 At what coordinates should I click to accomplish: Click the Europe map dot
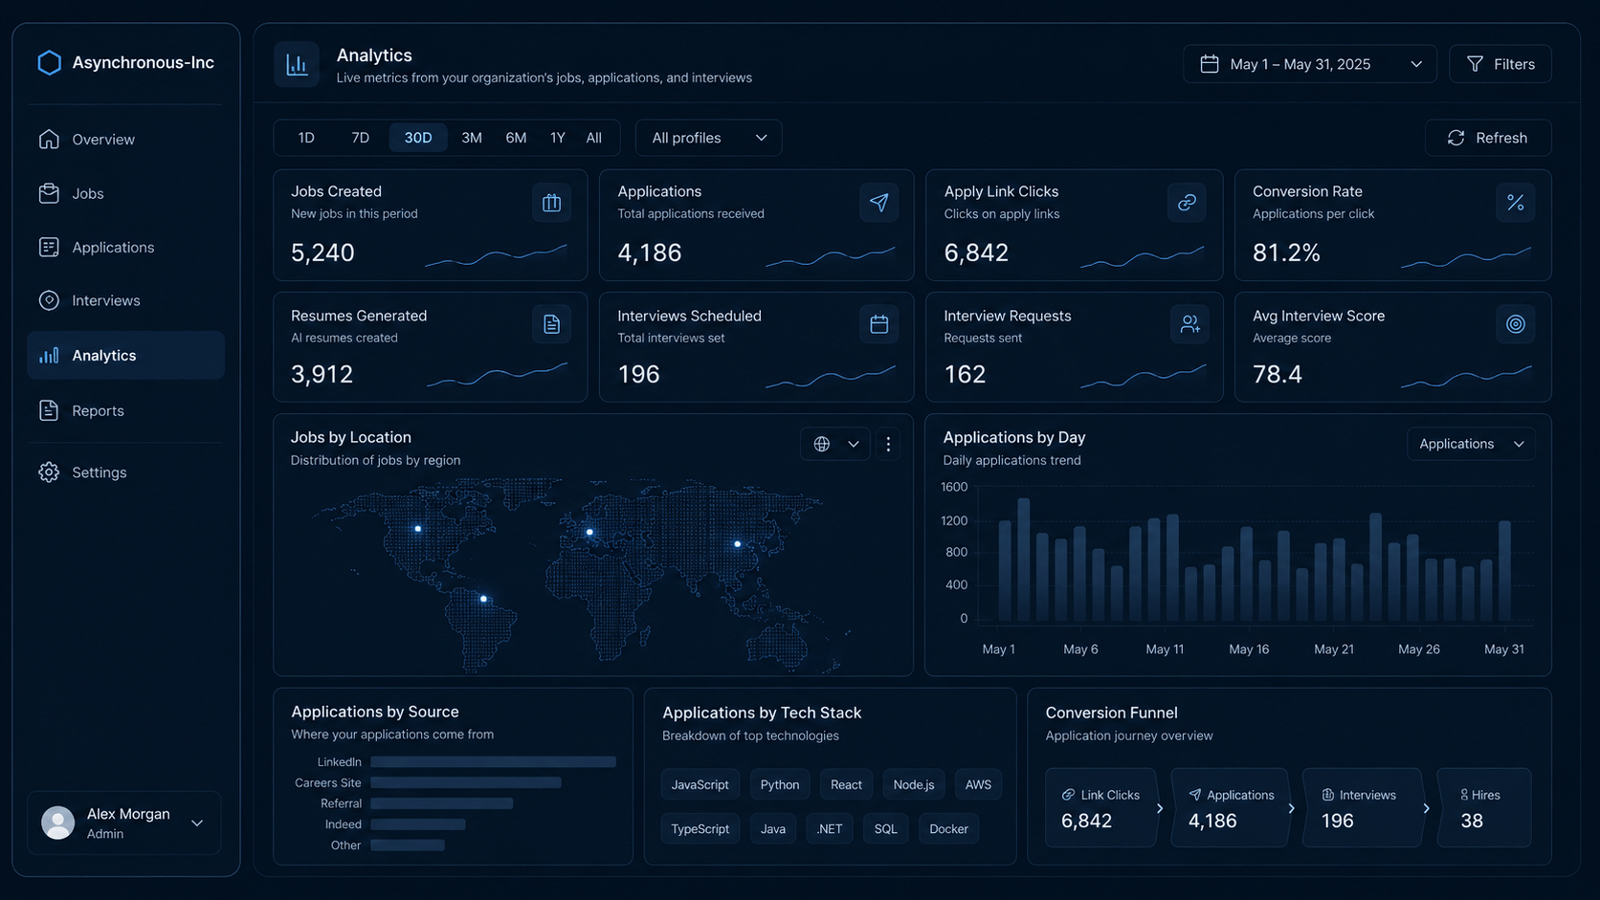tap(589, 532)
